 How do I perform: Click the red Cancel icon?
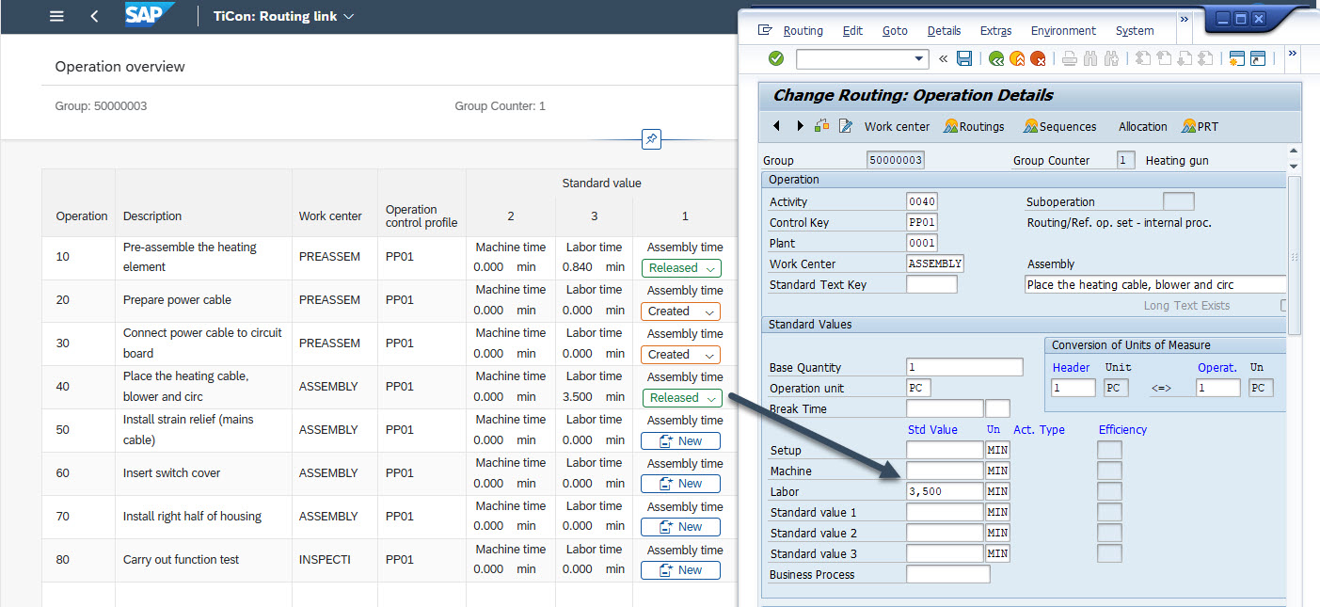1038,58
